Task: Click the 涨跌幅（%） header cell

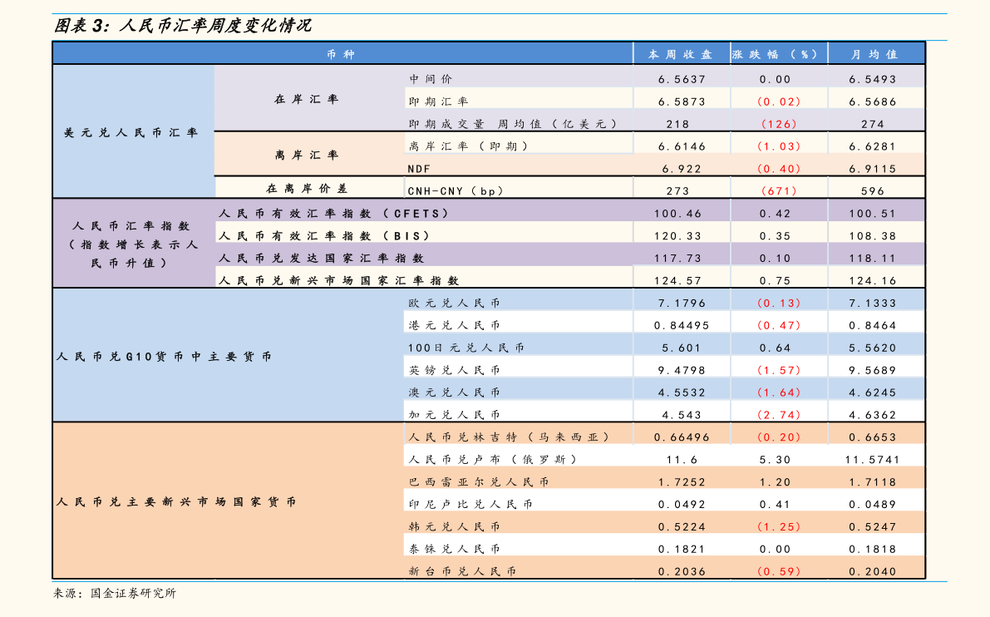Action: 776,54
